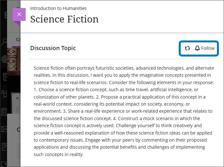Image resolution: width=224 pixels, height=167 pixels.
Task: Refresh the discussion topic
Action: pyautogui.click(x=187, y=48)
